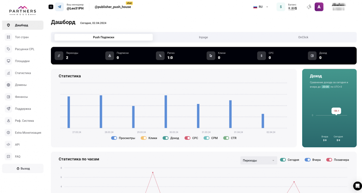Click the megaphone notifications icon
Screen dimensions: 362x193
pos(309,7)
